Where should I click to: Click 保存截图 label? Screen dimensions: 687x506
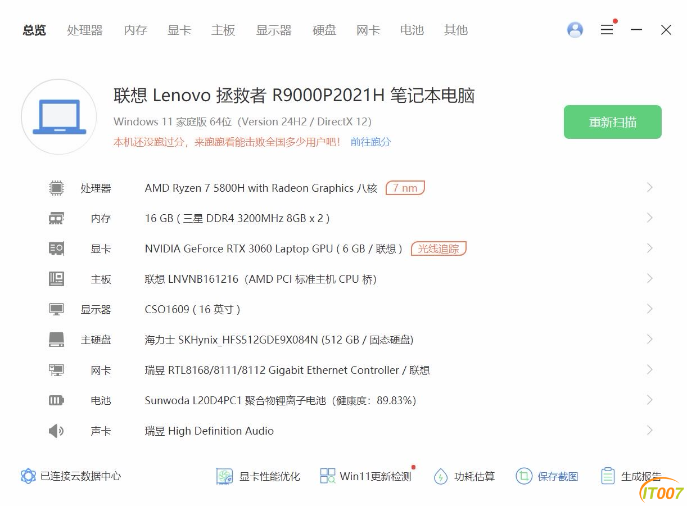[558, 477]
